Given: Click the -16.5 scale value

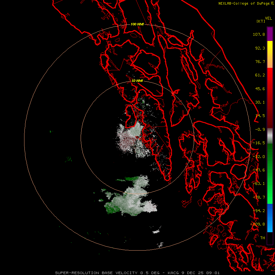Looking at the screenshot, I should [x=259, y=143].
